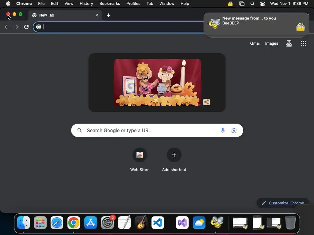Viewport: 314px width, 235px height.
Task: Open Safari from the Dock
Action: [x=57, y=223]
